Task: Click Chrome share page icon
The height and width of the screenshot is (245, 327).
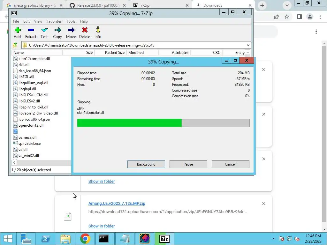Action: click(277, 17)
